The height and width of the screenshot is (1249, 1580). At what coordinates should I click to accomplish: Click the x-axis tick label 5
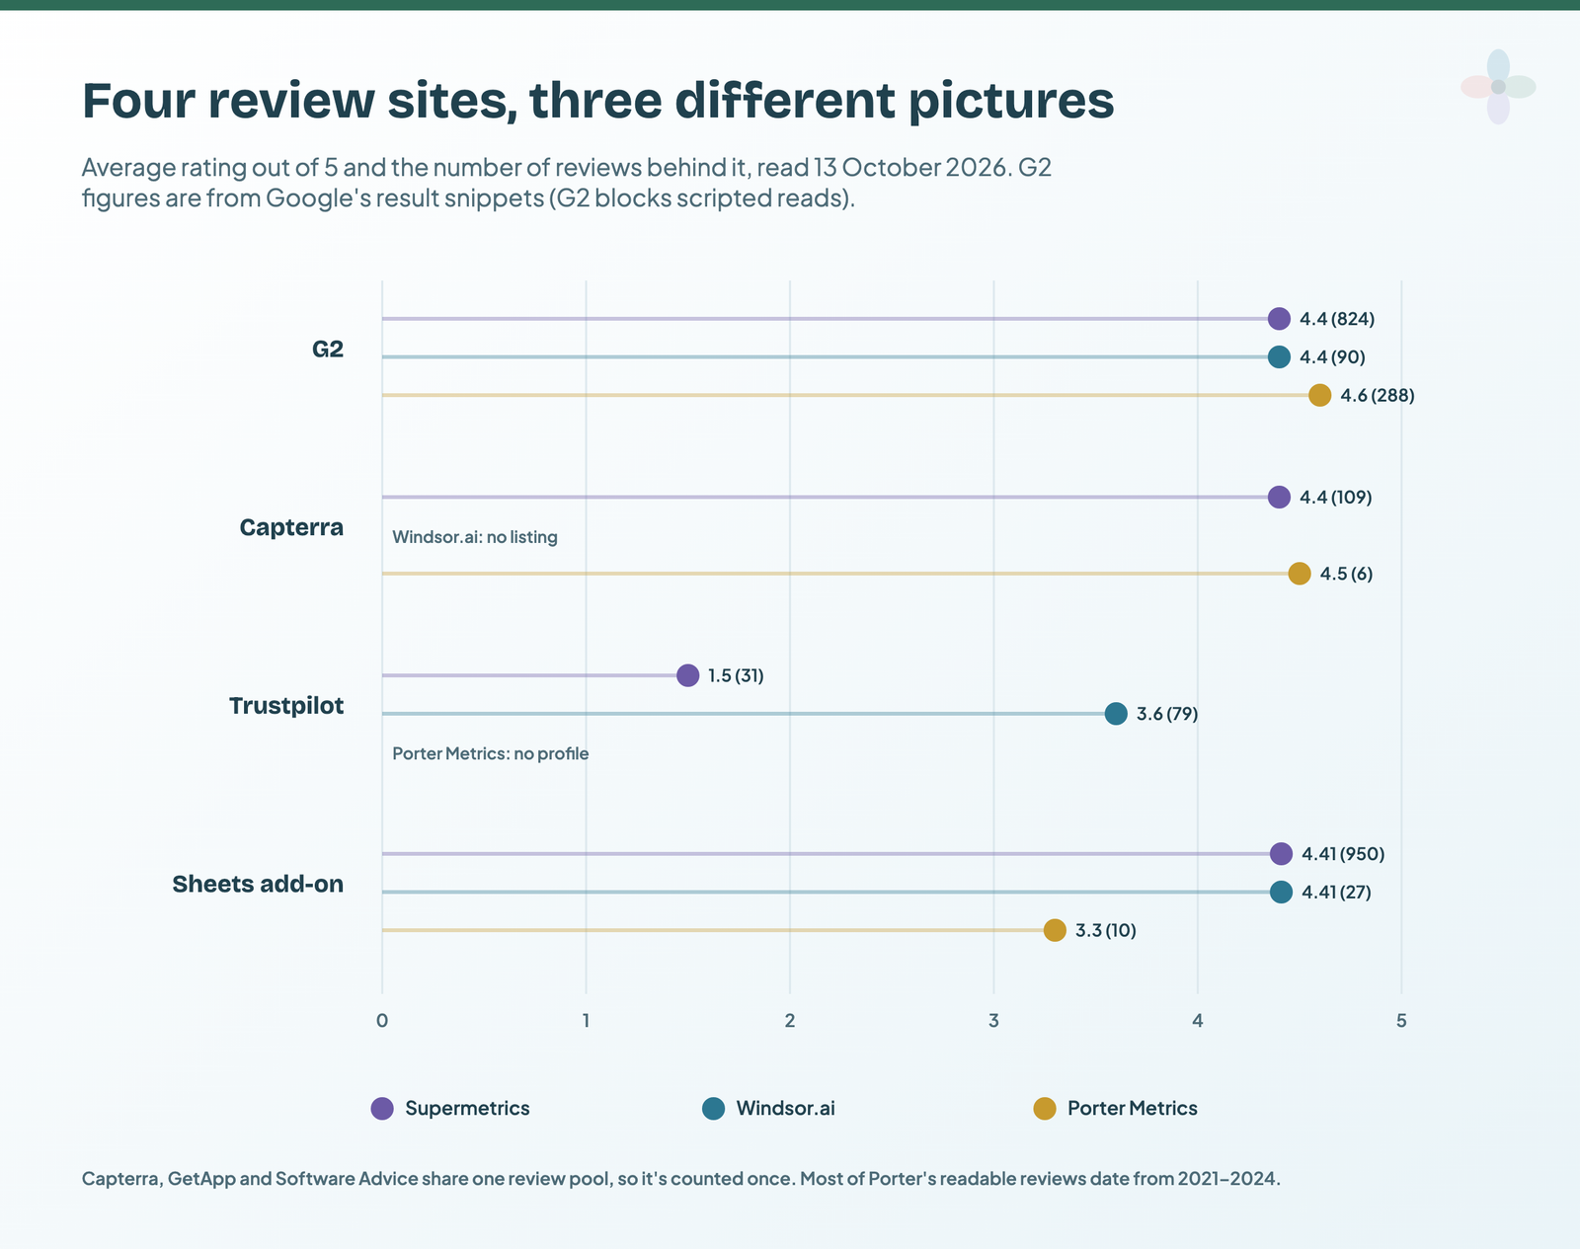(x=1401, y=1021)
